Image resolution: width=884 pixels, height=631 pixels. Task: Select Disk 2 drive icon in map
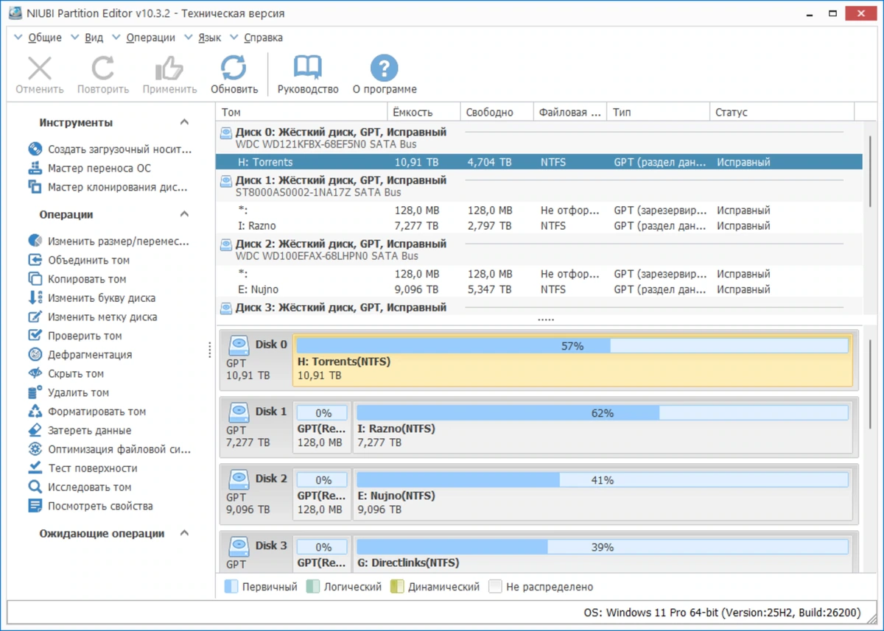tap(239, 479)
